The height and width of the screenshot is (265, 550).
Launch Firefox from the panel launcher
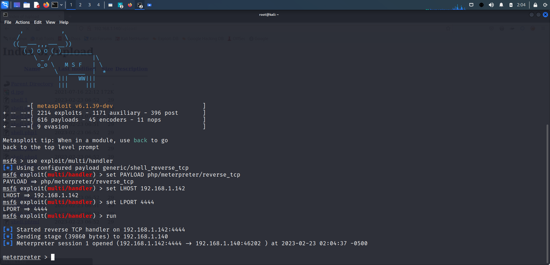(46, 5)
